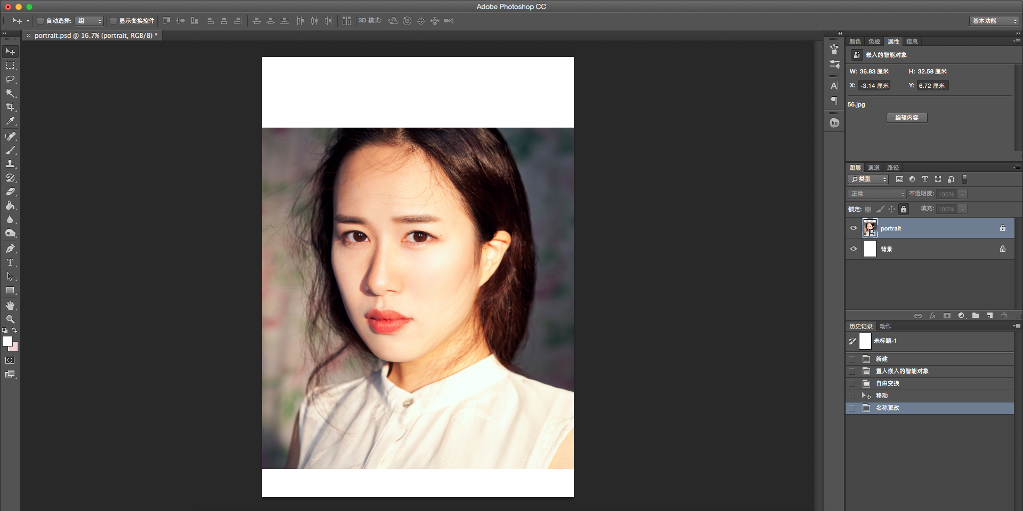Select the Eraser tool
1023x511 pixels.
10,192
